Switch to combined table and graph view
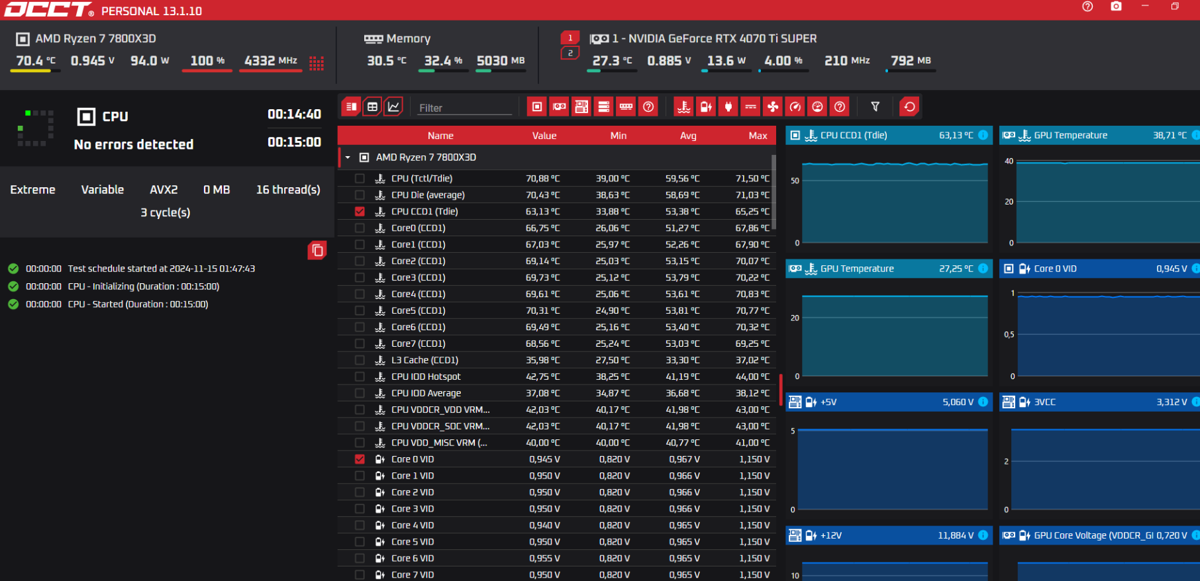 pyautogui.click(x=351, y=107)
